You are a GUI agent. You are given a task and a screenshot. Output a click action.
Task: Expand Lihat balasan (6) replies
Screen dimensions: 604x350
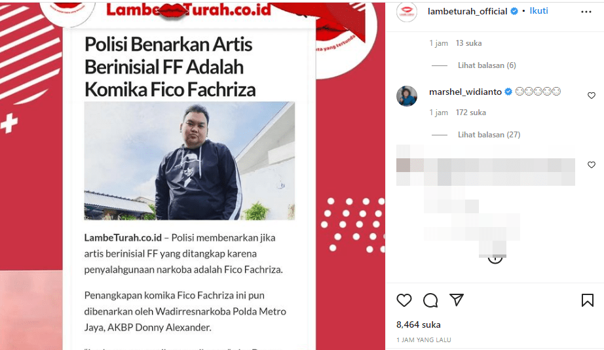coord(487,65)
